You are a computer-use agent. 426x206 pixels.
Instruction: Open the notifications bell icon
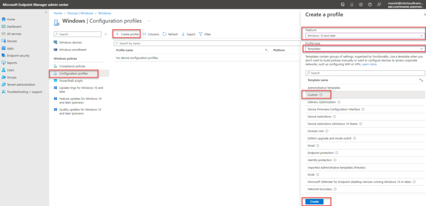352,5
